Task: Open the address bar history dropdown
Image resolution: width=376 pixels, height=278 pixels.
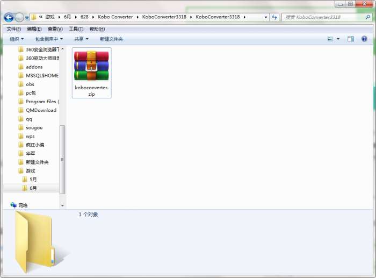Action: click(266, 17)
